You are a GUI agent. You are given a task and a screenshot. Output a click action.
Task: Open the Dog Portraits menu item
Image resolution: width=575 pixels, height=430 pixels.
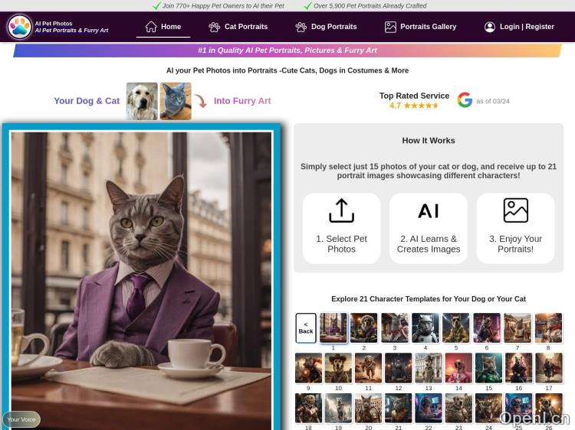click(333, 27)
